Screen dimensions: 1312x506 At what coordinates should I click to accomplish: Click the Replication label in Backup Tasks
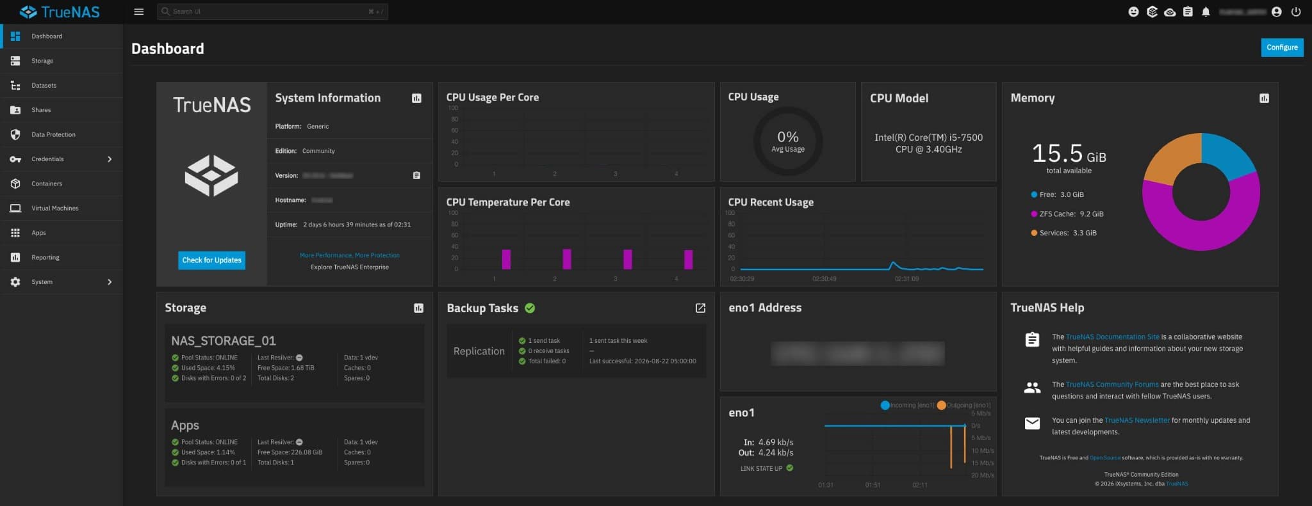pyautogui.click(x=479, y=351)
